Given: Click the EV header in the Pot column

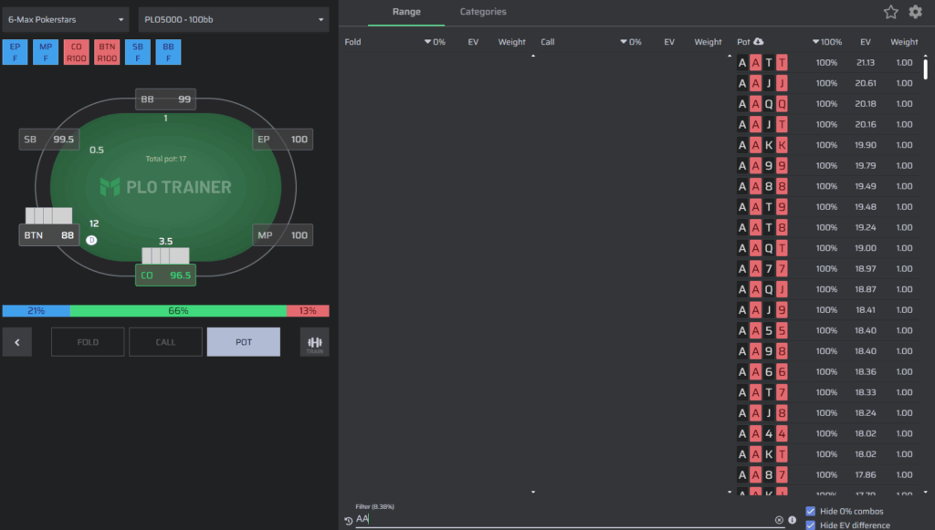Looking at the screenshot, I should click(x=866, y=42).
